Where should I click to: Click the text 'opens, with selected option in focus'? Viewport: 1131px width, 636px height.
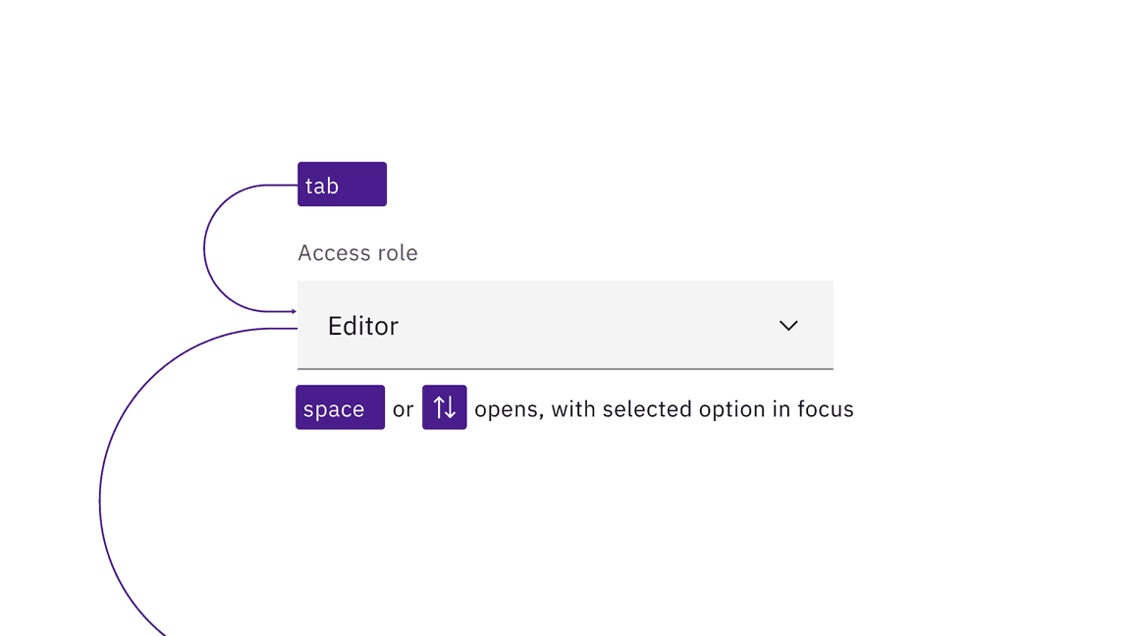[665, 408]
